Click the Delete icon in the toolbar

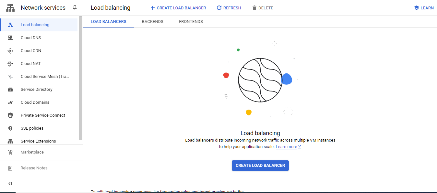pos(255,7)
